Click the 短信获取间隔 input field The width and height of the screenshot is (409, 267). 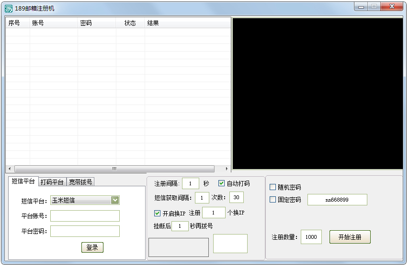click(202, 198)
